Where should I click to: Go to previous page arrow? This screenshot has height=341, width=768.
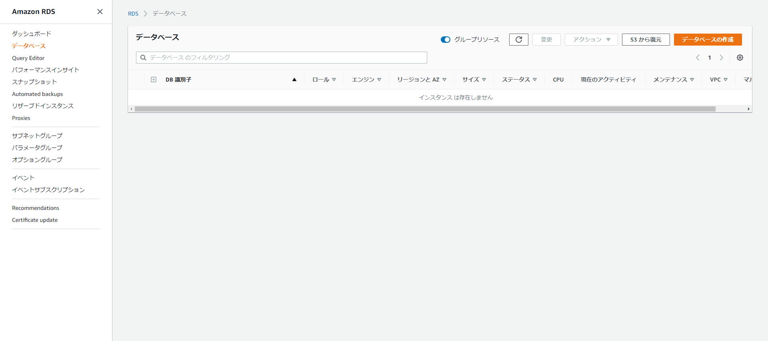point(698,58)
